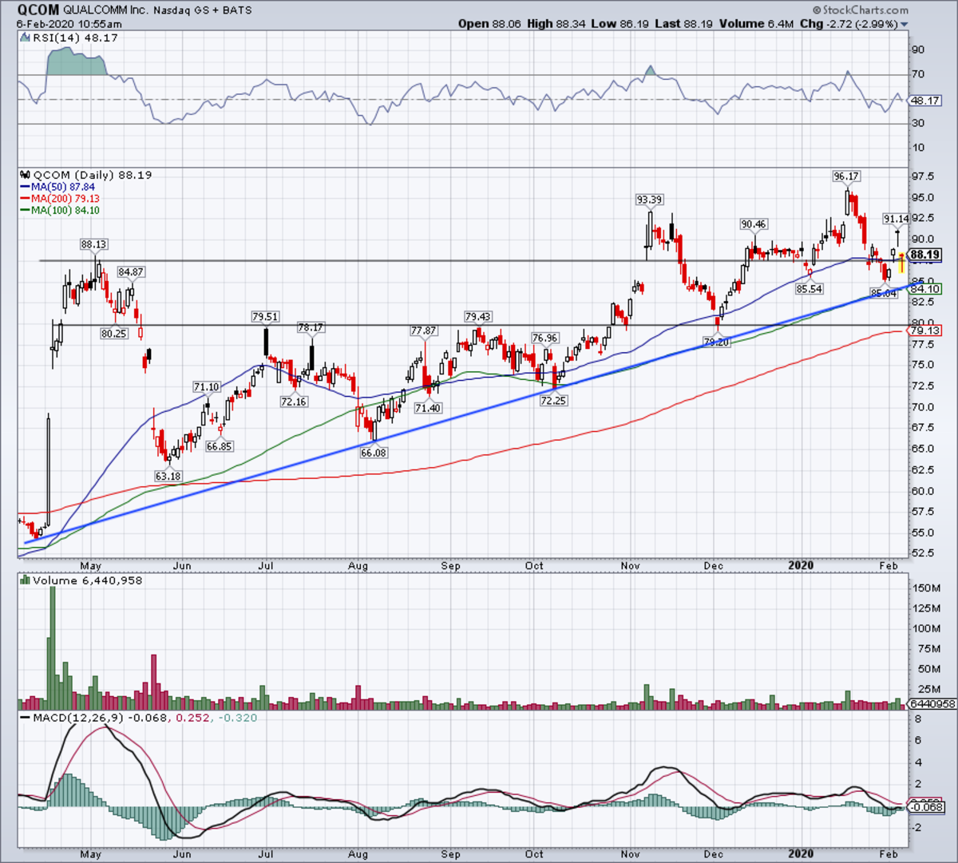Click the QCOM (Daily) 88.19 legend label
The height and width of the screenshot is (863, 958).
(86, 175)
